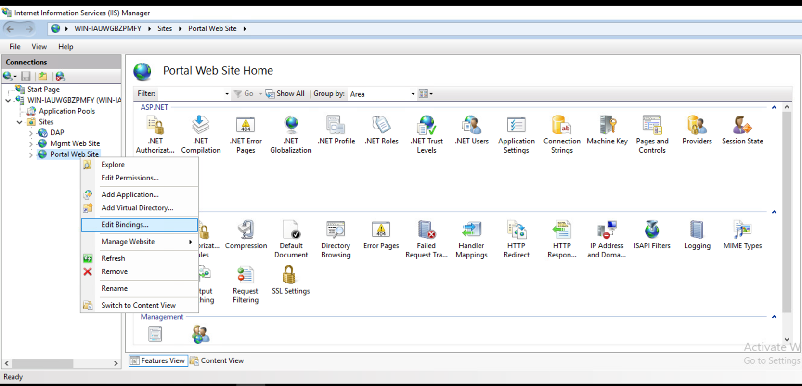Open the .NET Compilation feature
802x386 pixels.
(201, 135)
